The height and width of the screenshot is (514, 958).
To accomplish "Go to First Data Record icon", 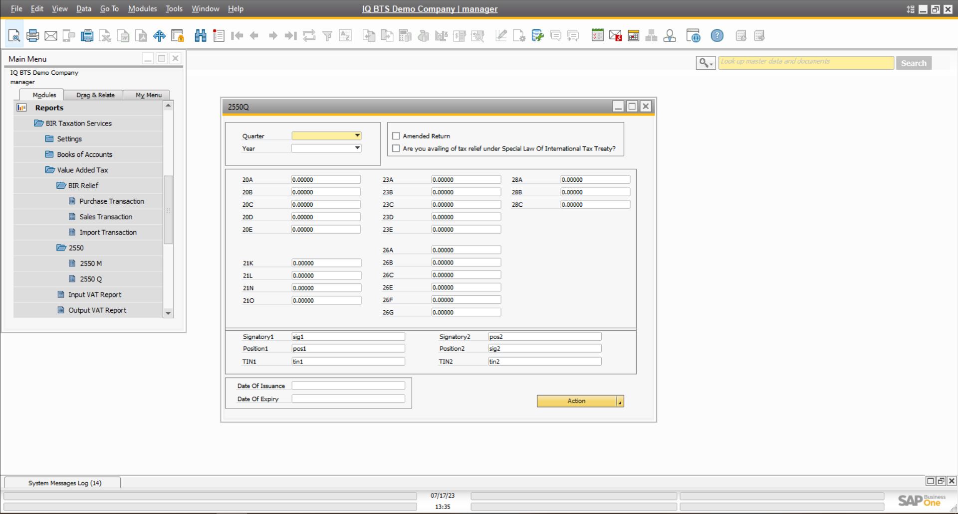I will (x=237, y=36).
